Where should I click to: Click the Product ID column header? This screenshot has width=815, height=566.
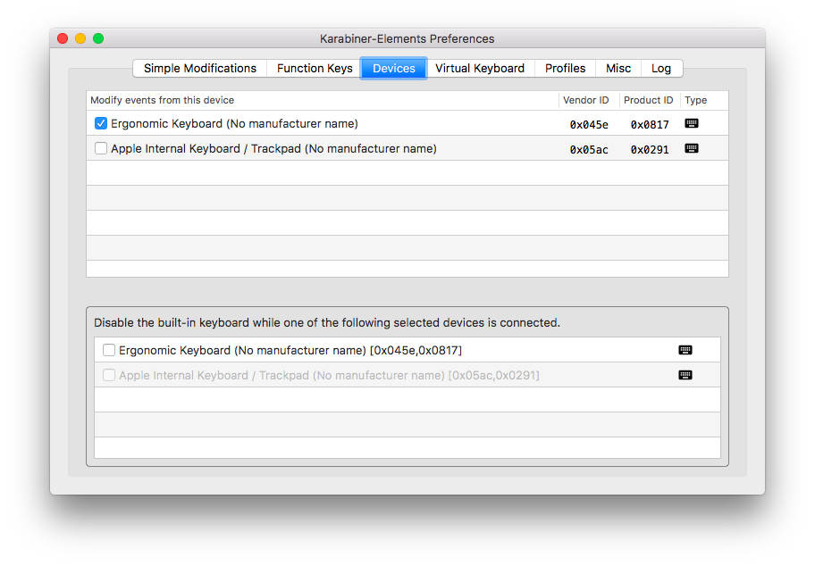650,100
